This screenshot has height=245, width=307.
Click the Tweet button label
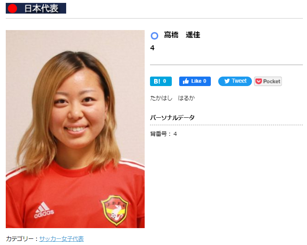click(239, 81)
